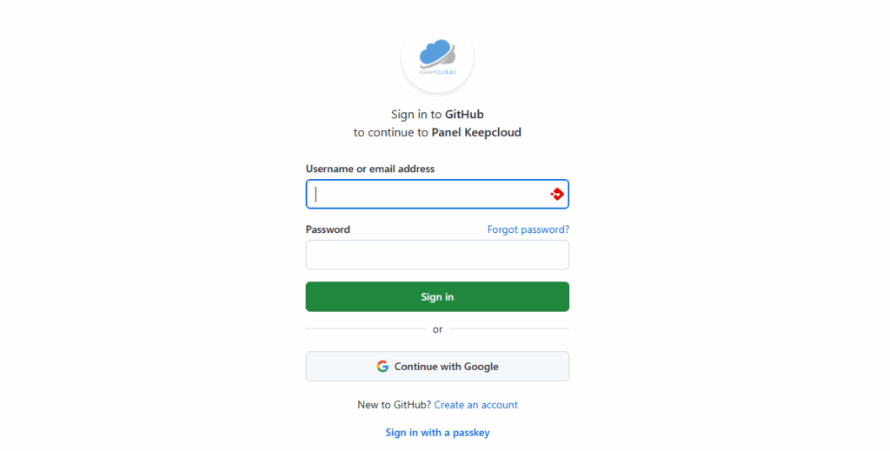Click the 'or' divider text
The width and height of the screenshot is (890, 451).
pyautogui.click(x=437, y=329)
